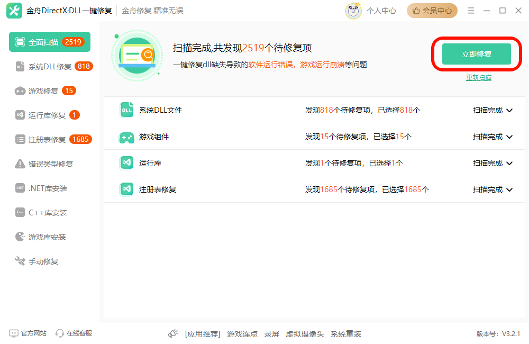529x344 pixels.
Task: Expand the 注册表修复 row chevron
Action: pyautogui.click(x=509, y=189)
